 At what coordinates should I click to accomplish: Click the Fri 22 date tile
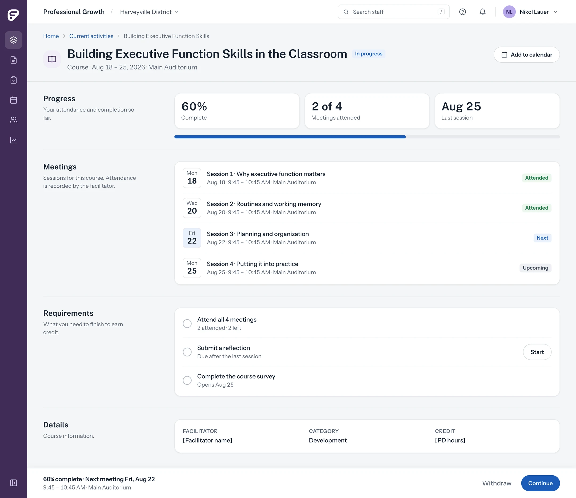click(192, 238)
